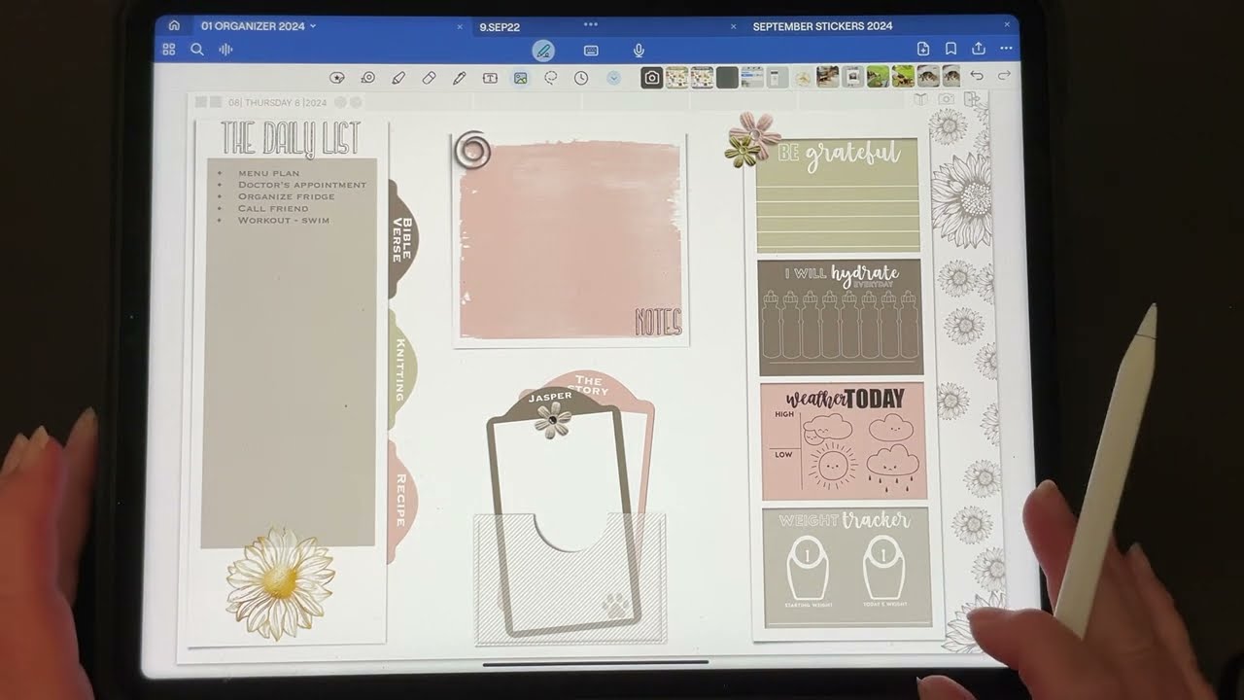Select the lasso selection tool
The image size is (1244, 700).
551,78
